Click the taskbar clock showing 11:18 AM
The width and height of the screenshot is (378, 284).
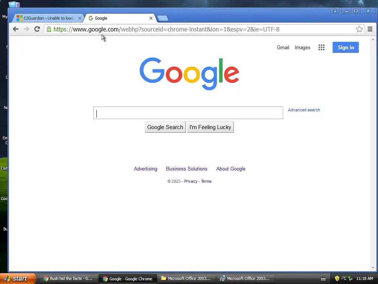364,279
